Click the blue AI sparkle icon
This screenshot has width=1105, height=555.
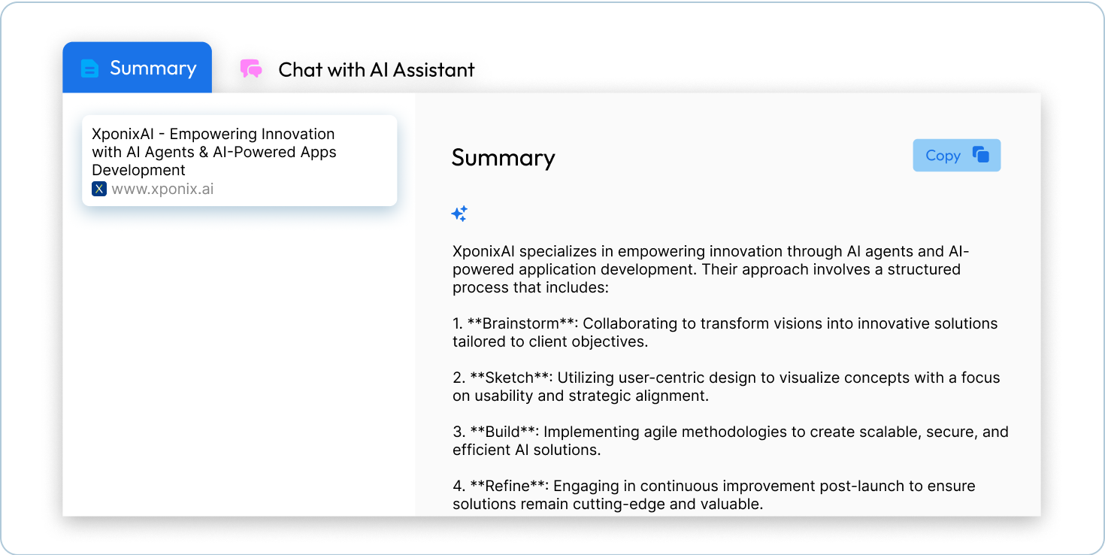click(459, 214)
